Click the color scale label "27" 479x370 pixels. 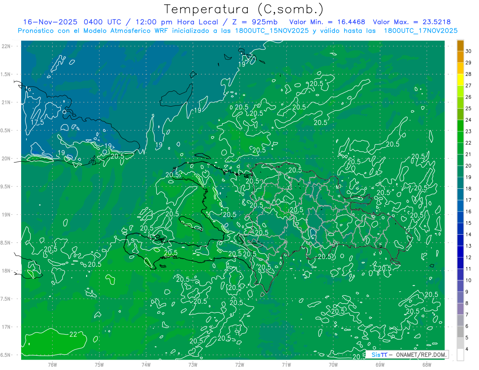point(469,85)
